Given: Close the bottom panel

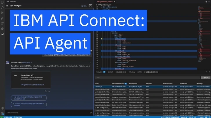Looking at the screenshot, I should (x=209, y=72).
